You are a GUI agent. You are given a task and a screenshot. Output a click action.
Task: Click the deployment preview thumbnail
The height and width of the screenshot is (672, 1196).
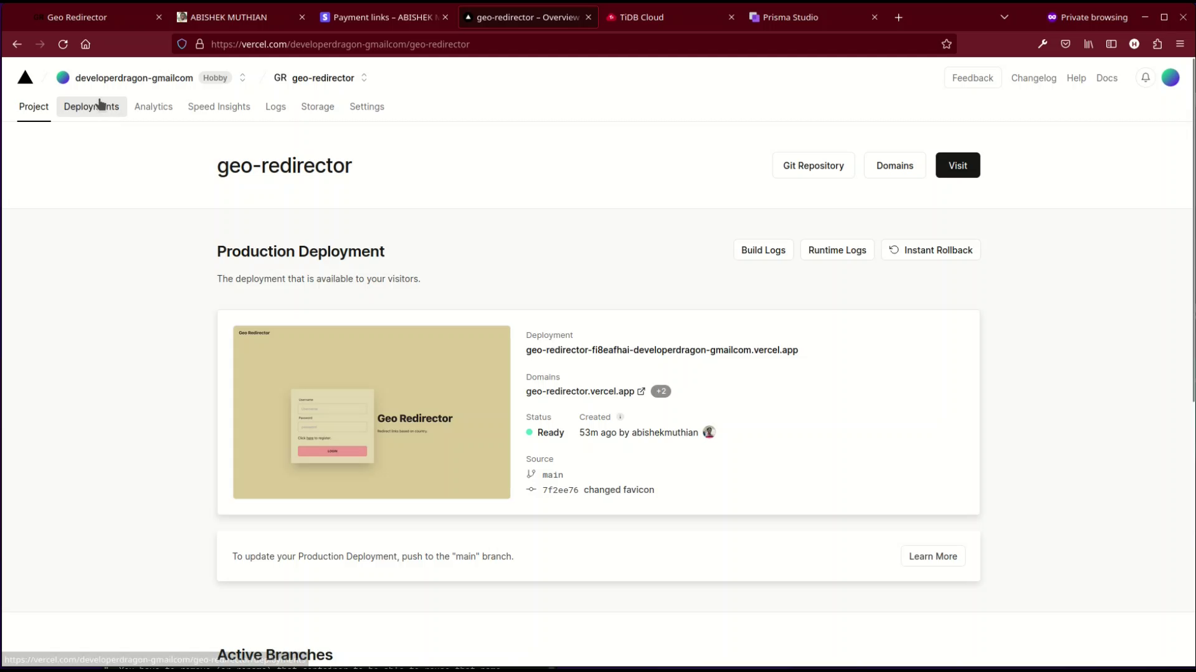(x=371, y=412)
